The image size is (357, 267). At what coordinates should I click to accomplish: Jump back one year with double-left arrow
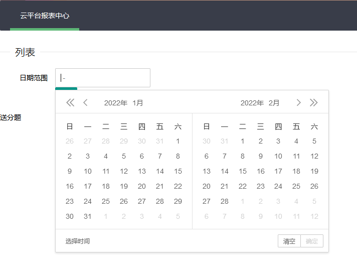click(x=70, y=103)
